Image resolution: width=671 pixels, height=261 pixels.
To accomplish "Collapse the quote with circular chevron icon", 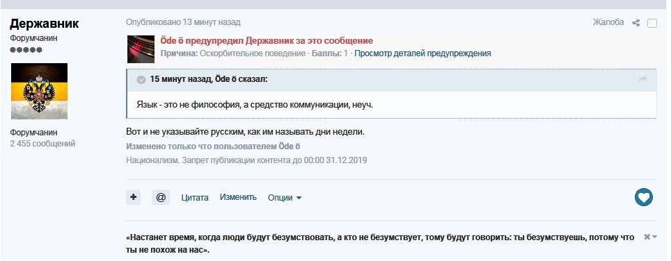I will click(x=141, y=80).
